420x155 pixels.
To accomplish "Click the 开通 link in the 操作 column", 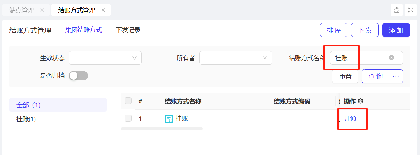I will [350, 118].
